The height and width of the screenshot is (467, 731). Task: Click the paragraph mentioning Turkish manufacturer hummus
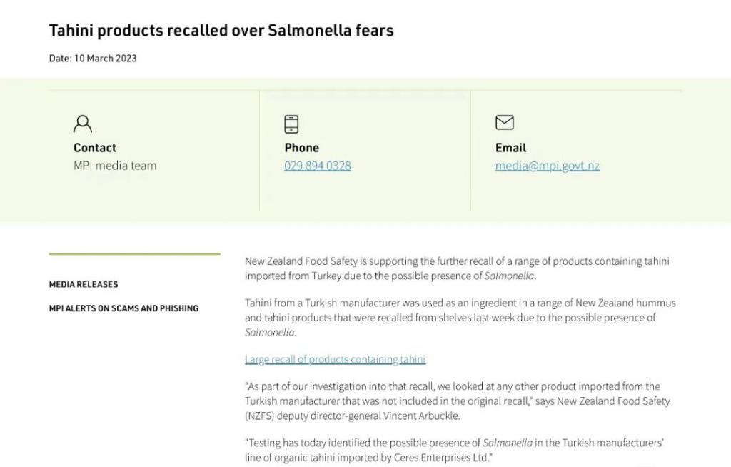[x=460, y=317]
